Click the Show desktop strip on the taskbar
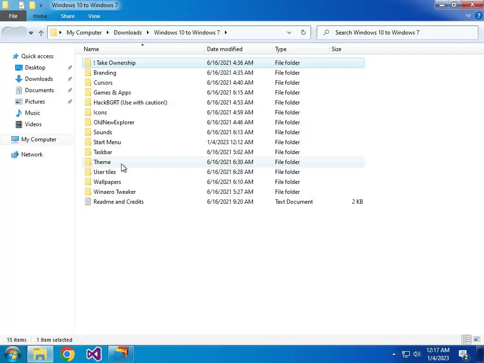 480,354
